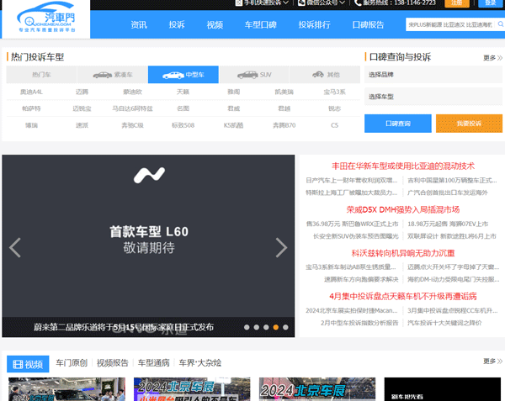
Task: Switch to the 车界·大杂烩 video tab
Action: click(200, 363)
